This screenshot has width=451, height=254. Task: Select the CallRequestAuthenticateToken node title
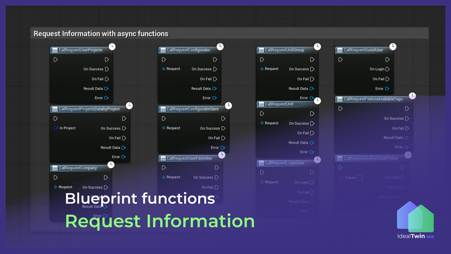371,158
